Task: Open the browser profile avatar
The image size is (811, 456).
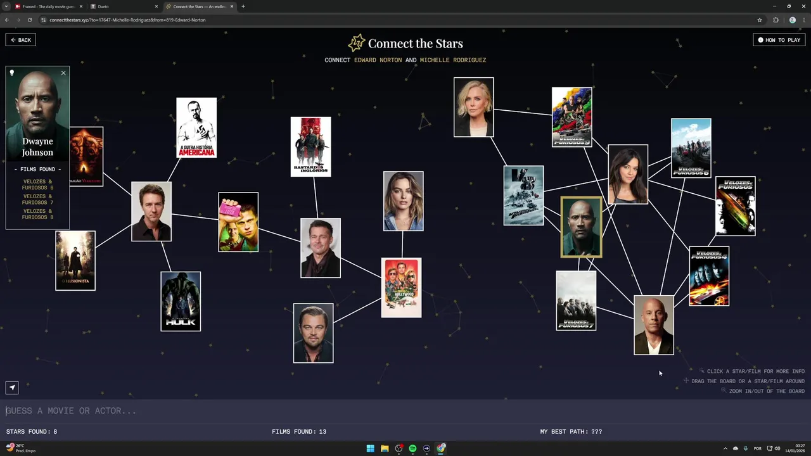Action: [792, 20]
